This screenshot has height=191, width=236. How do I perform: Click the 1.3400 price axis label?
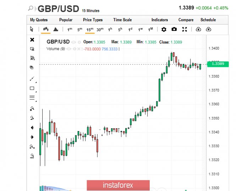214,48
